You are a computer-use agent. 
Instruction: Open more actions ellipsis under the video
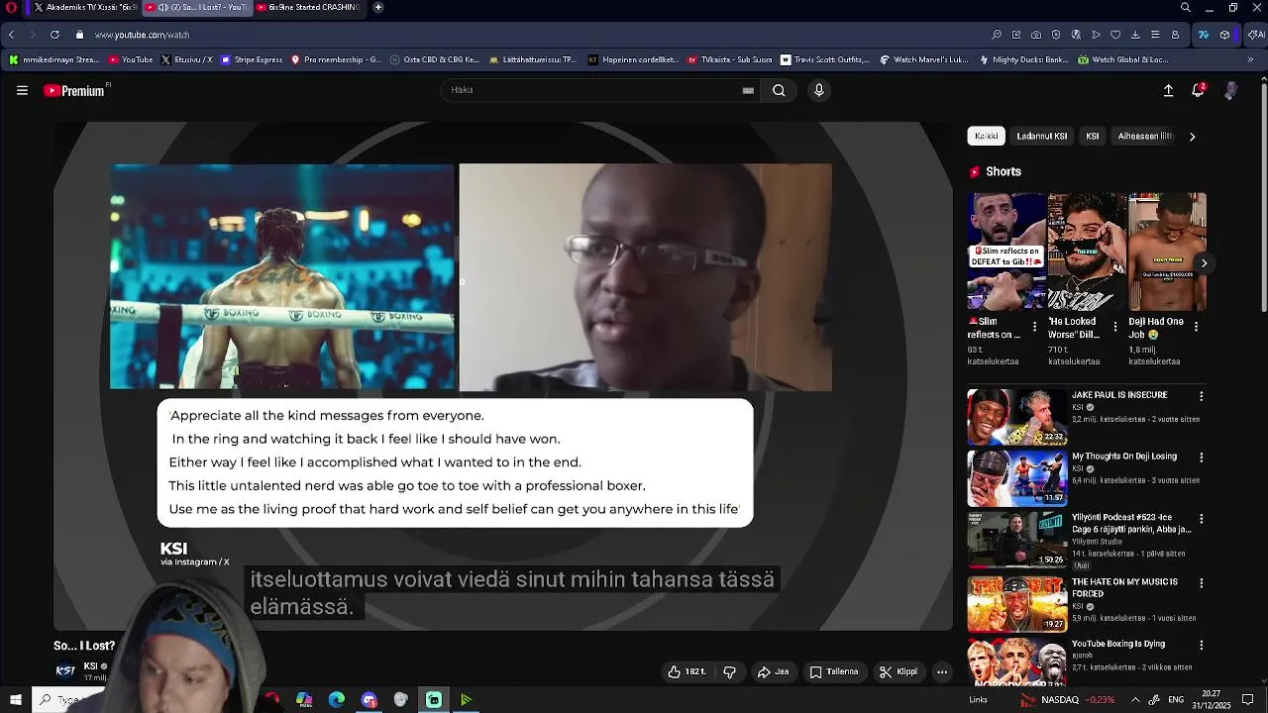click(x=942, y=671)
